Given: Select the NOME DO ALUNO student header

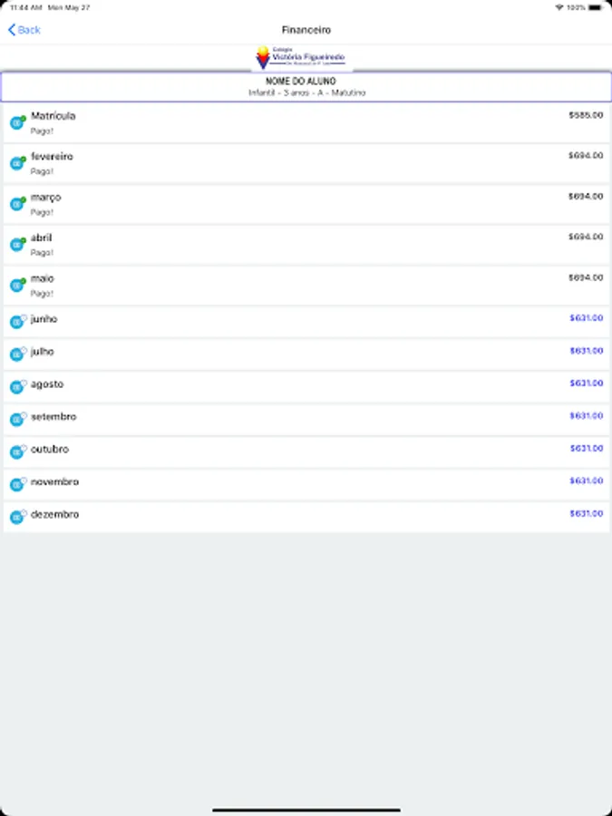Looking at the screenshot, I should click(x=306, y=86).
